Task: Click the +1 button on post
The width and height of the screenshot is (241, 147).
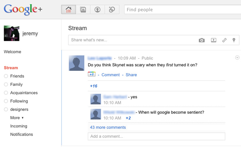Action: click(92, 74)
